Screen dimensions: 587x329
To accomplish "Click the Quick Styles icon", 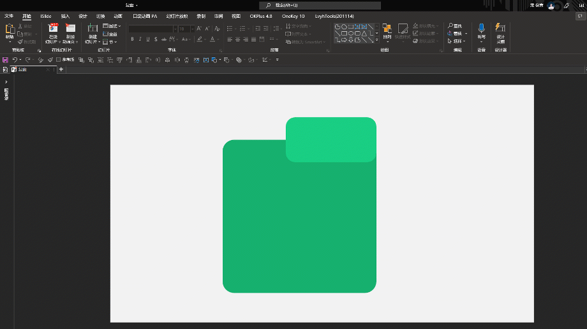I will (x=403, y=29).
